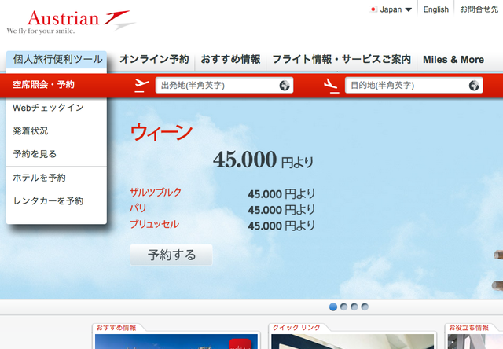503x349 pixels.
Task: Open パリ fare link
Action: [138, 208]
